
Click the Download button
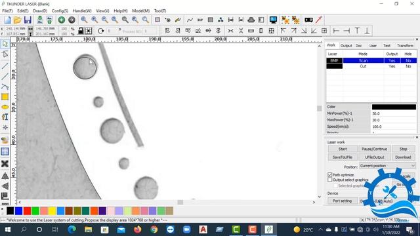[x=404, y=157]
